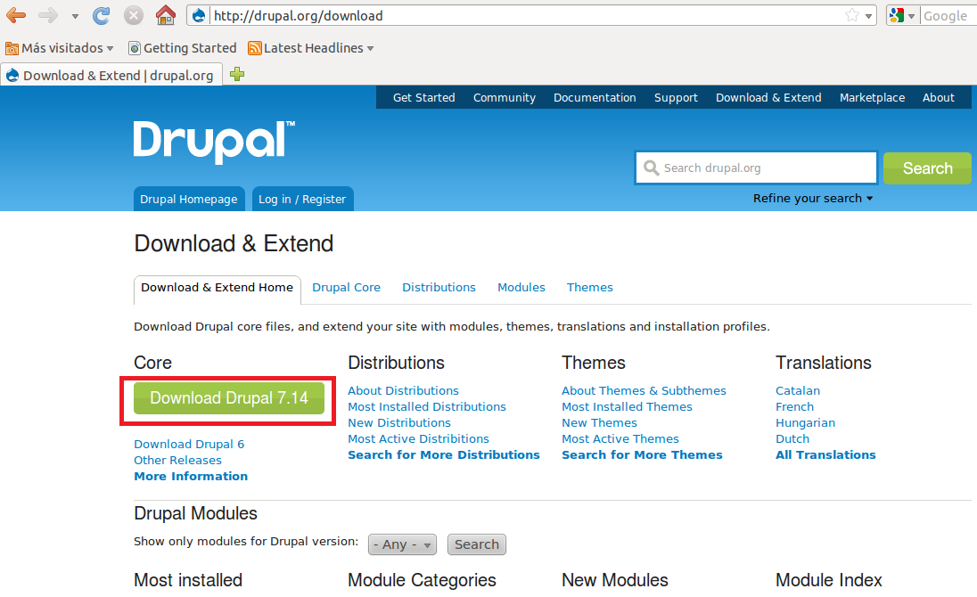Click the magnifier in the Drupal search box
977x597 pixels.
[x=652, y=168]
